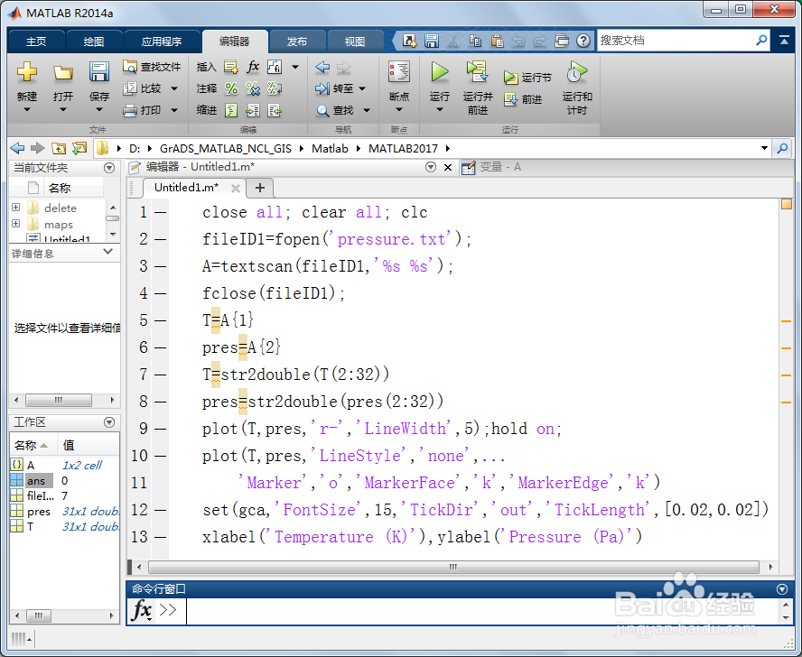Open the 查找 (Find) dropdown

(366, 110)
